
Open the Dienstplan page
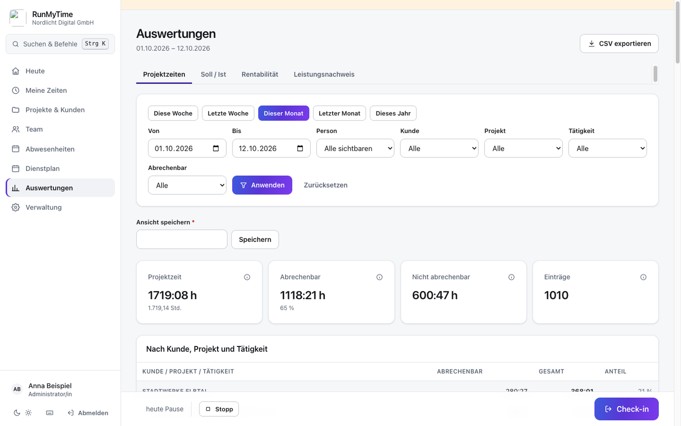60,169
